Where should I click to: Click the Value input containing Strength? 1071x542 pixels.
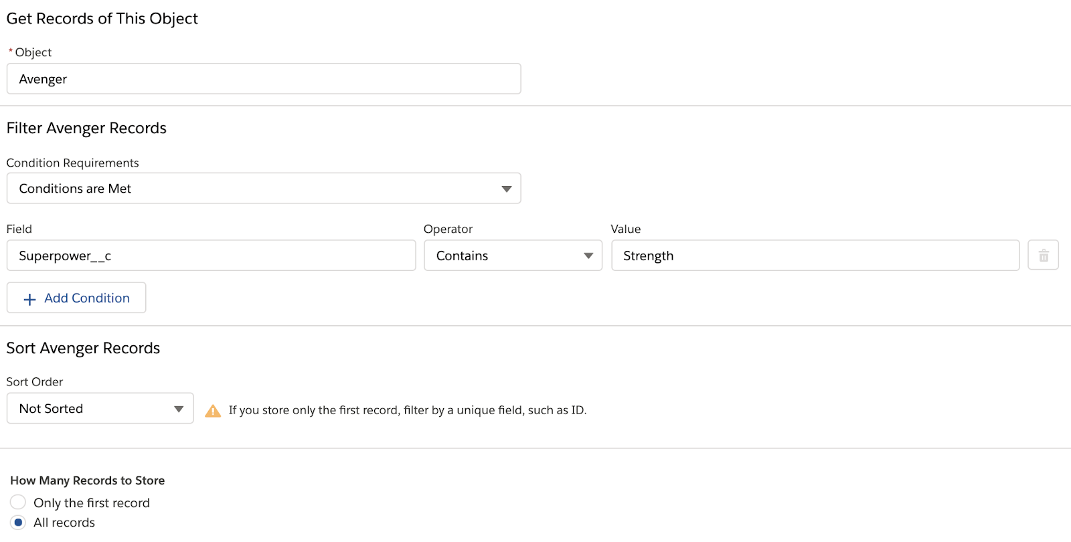point(815,256)
